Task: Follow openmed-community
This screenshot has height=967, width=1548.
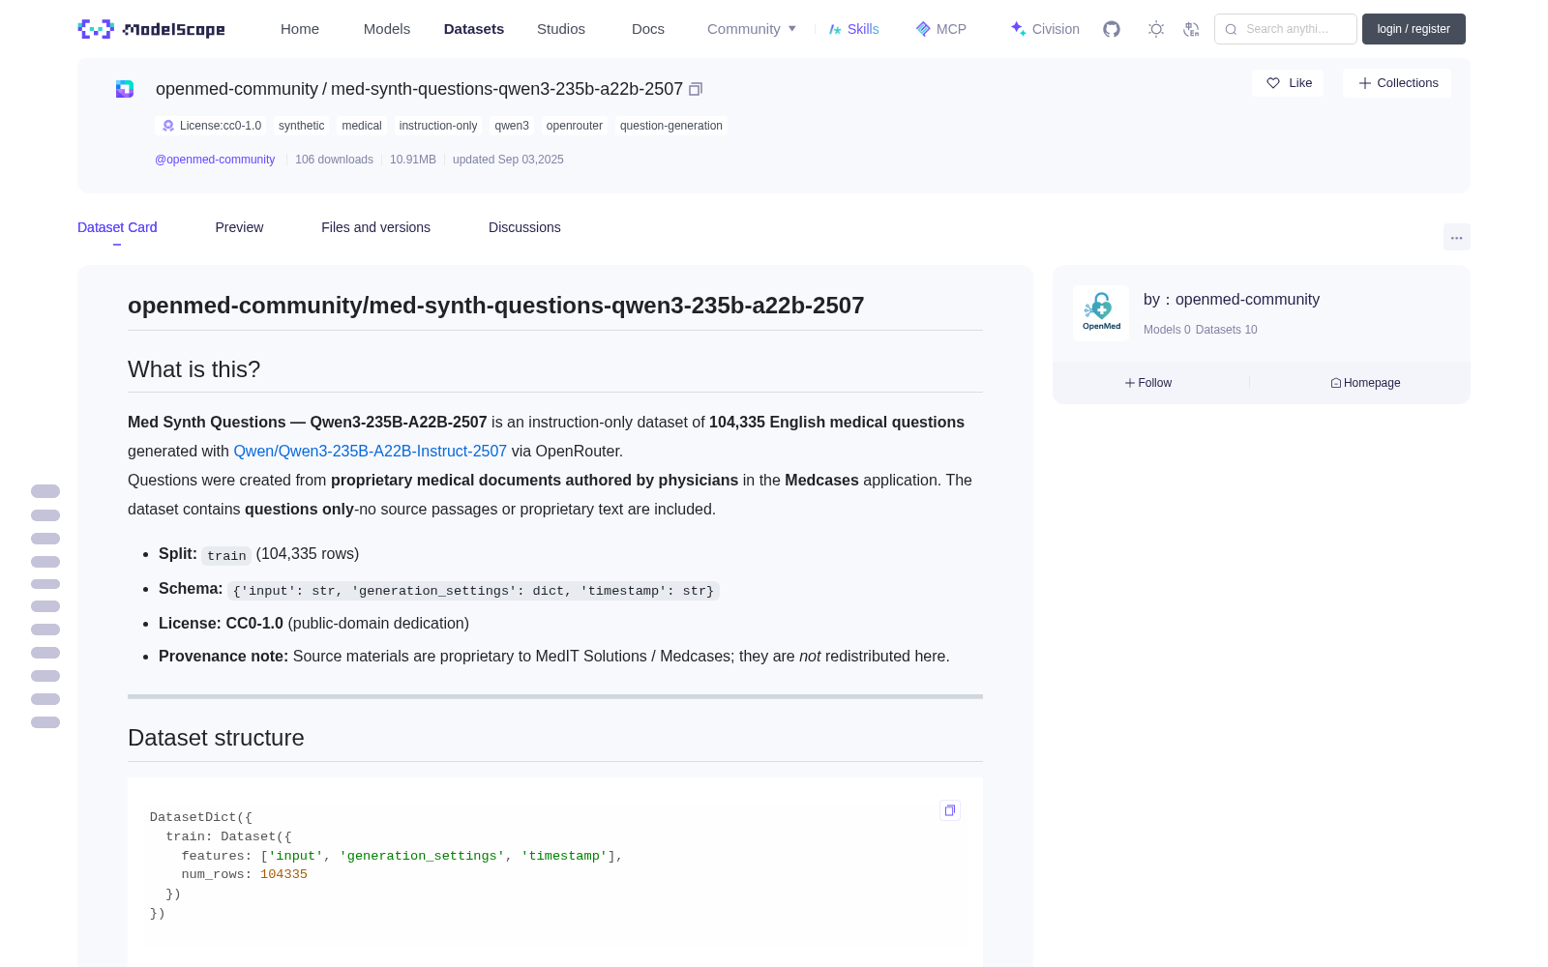Action: [x=1148, y=383]
